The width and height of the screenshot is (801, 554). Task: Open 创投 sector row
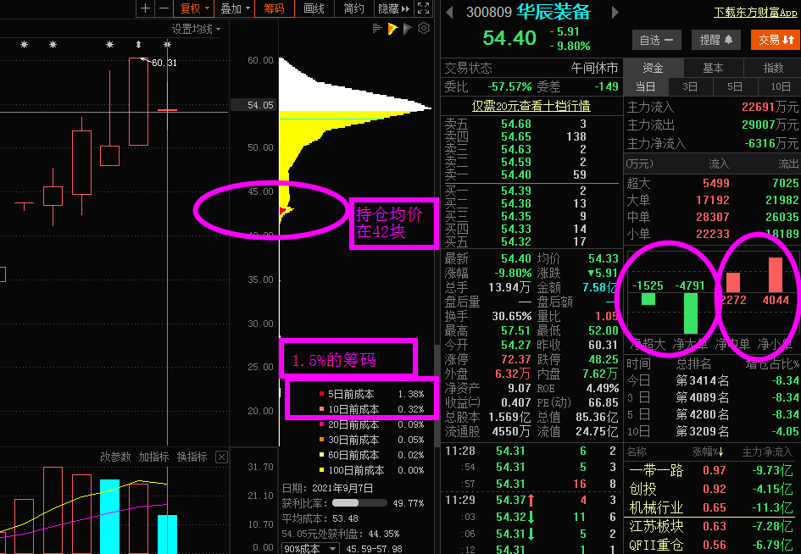(x=712, y=489)
